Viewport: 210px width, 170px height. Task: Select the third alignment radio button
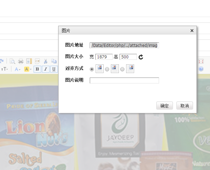[x=122, y=69]
